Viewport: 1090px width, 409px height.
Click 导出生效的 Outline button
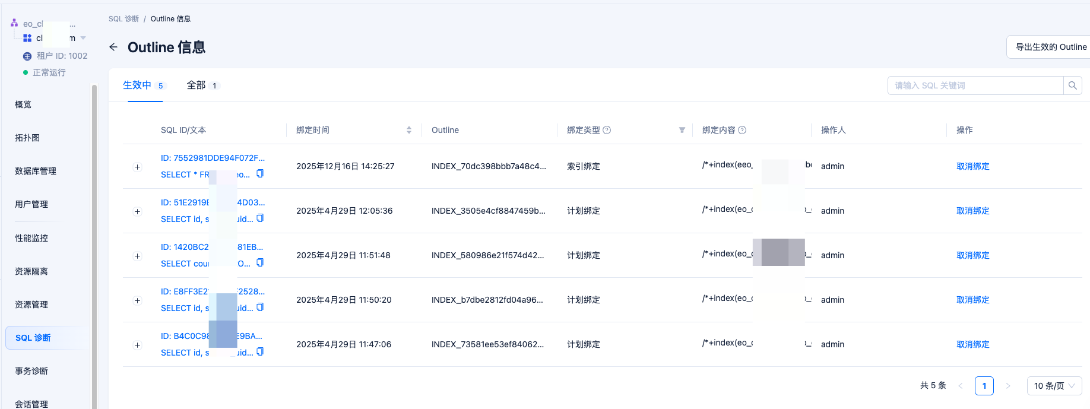tap(1050, 47)
